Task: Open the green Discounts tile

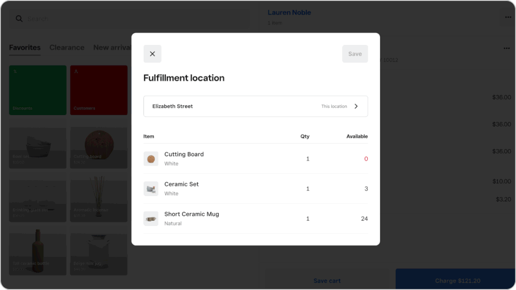Action: coord(38,90)
